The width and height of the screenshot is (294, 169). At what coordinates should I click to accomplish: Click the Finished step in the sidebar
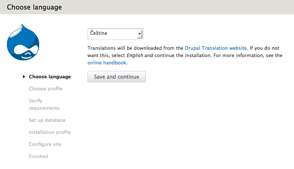pyautogui.click(x=38, y=156)
